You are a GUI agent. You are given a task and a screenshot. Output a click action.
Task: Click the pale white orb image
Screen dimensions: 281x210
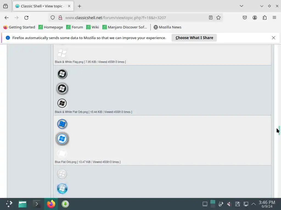coord(62,174)
